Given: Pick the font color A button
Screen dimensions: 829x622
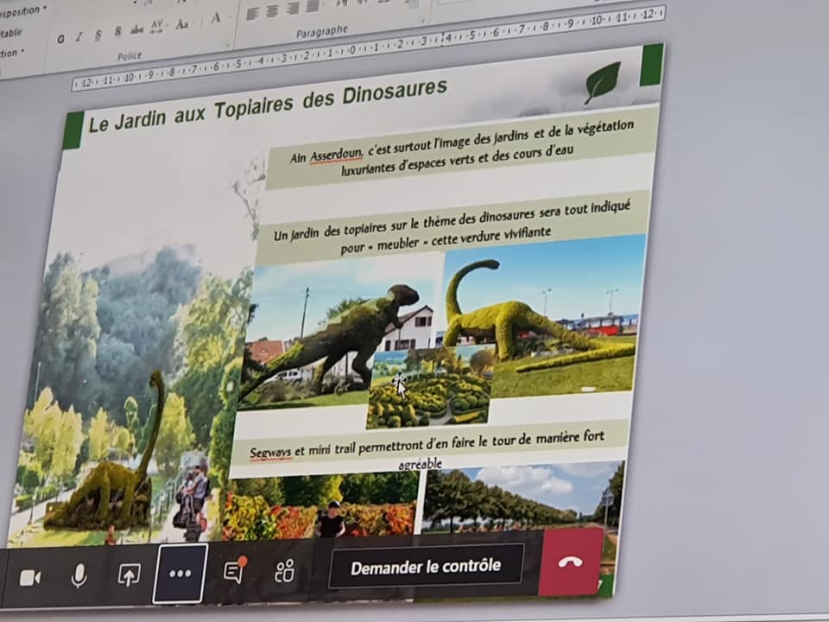Looking at the screenshot, I should (215, 18).
